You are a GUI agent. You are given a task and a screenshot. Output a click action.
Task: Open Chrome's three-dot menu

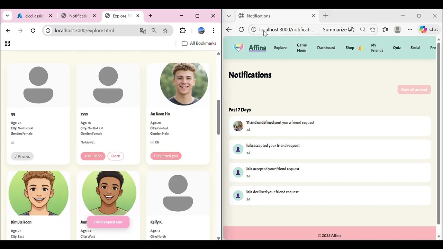click(214, 30)
